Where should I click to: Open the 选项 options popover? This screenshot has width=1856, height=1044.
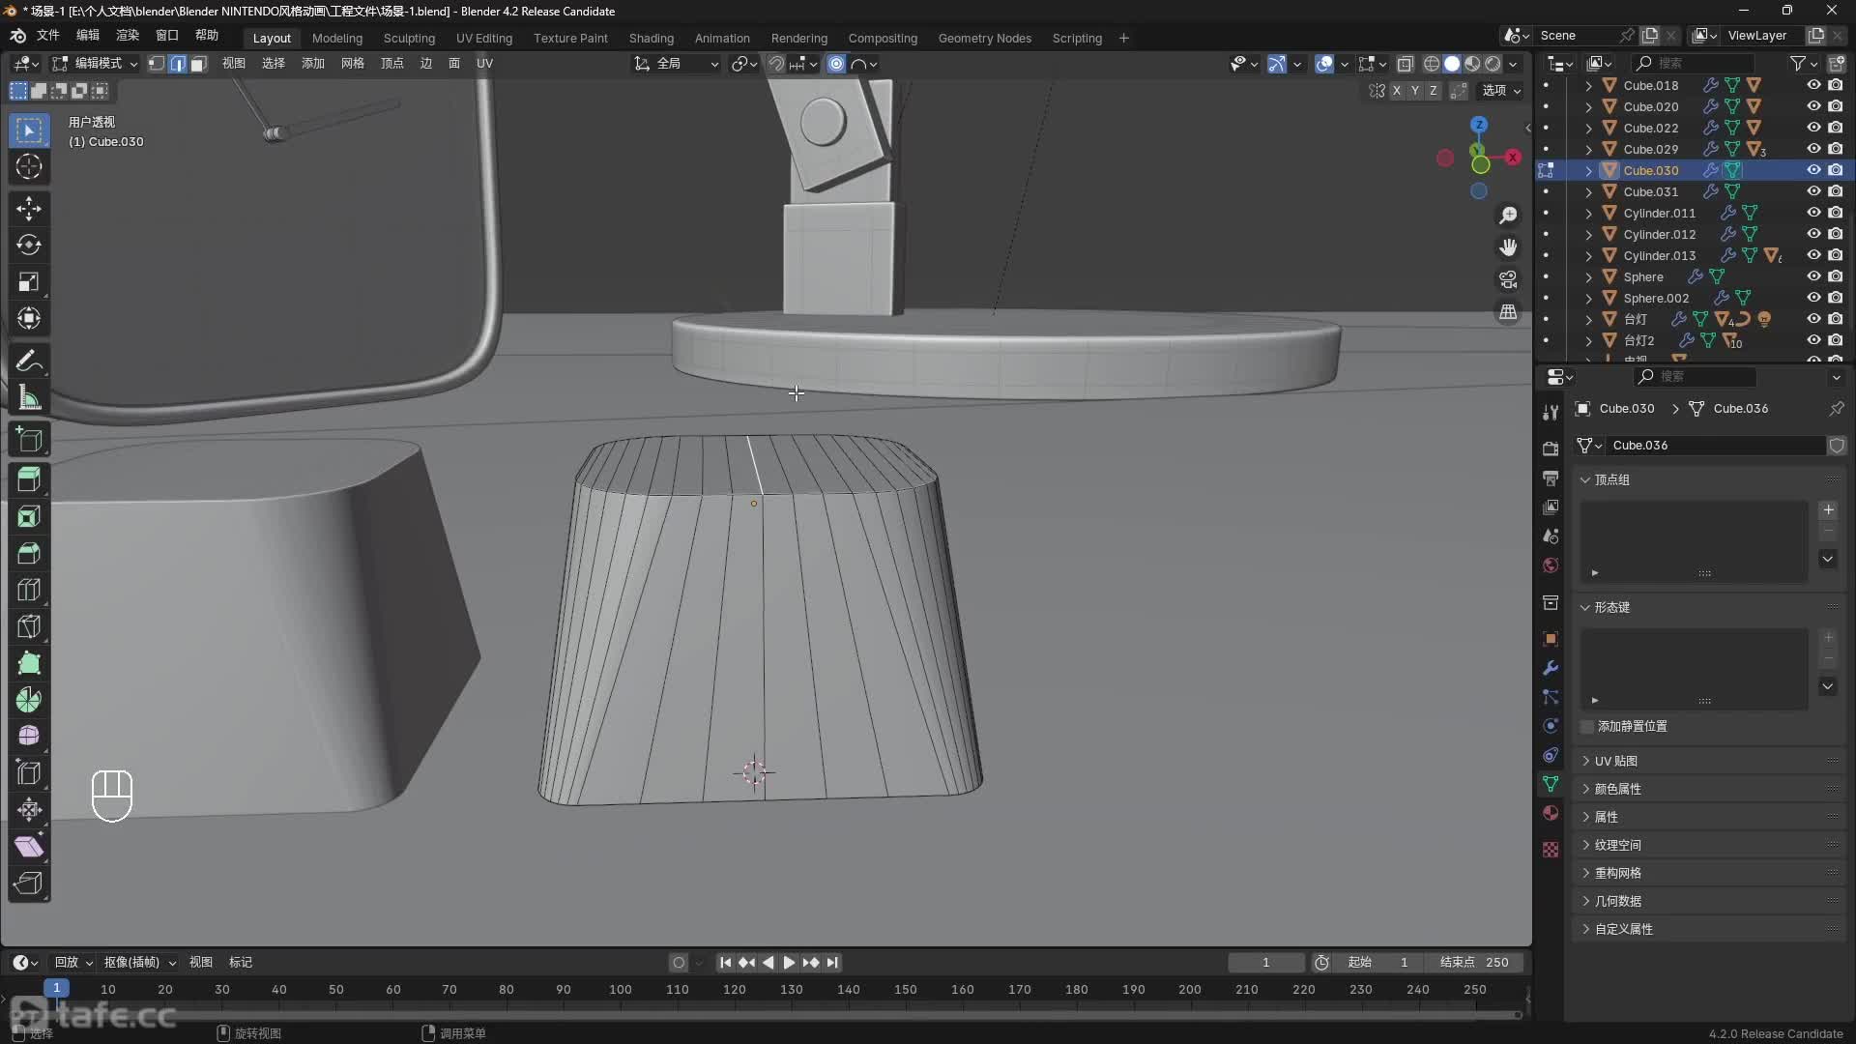pos(1502,91)
